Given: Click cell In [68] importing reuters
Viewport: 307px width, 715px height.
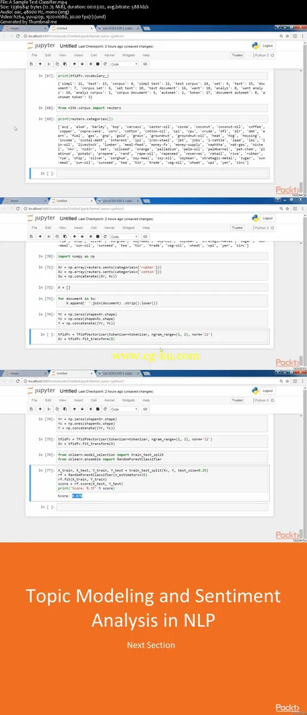Looking at the screenshot, I should click(x=162, y=108).
